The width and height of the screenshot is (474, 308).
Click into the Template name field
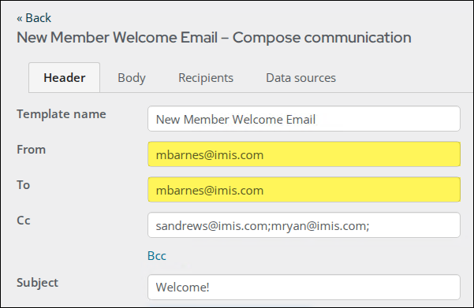pos(304,119)
